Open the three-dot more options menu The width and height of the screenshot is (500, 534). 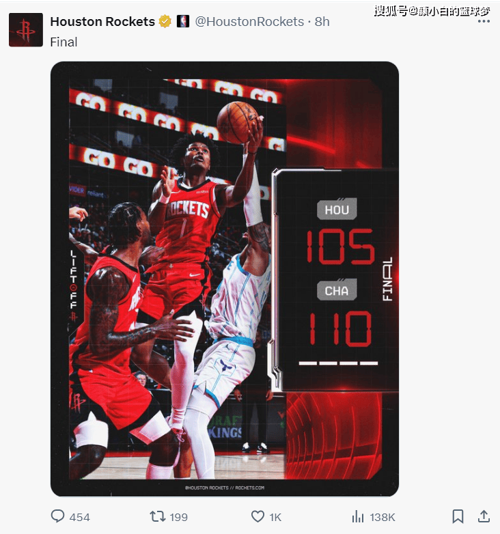tap(484, 21)
